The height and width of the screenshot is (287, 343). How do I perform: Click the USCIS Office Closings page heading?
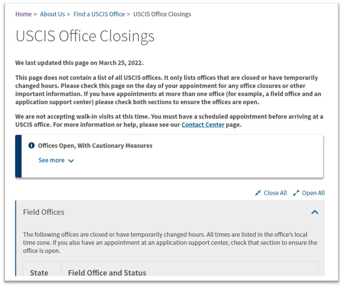(x=85, y=36)
